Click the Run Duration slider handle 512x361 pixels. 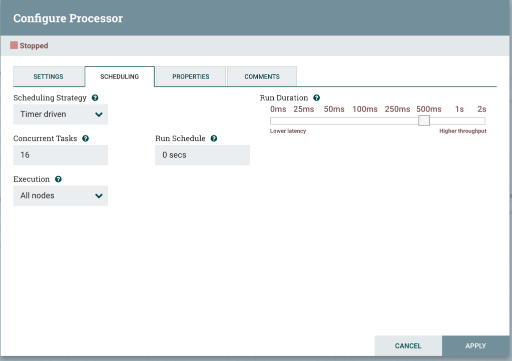pyautogui.click(x=424, y=120)
